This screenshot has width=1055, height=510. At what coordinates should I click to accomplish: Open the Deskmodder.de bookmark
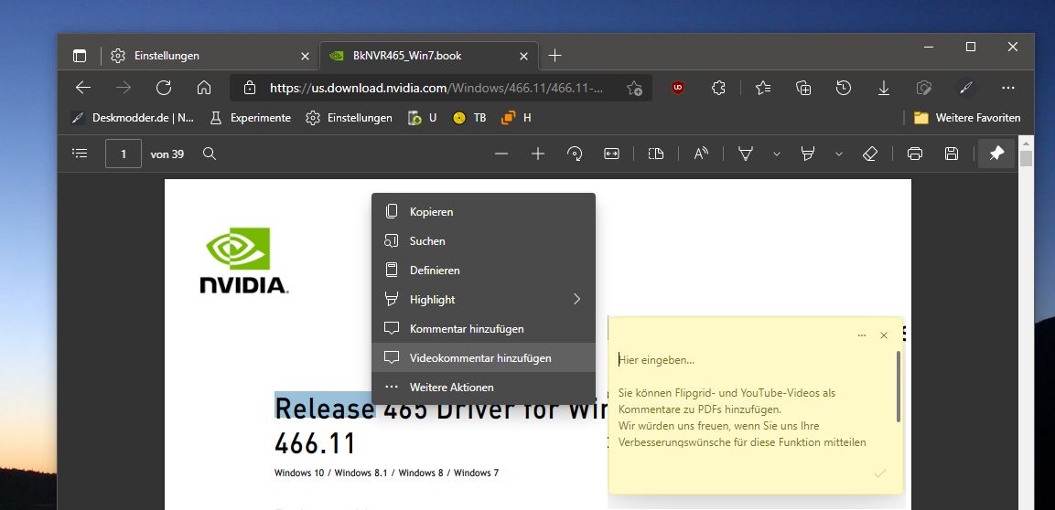coord(134,118)
